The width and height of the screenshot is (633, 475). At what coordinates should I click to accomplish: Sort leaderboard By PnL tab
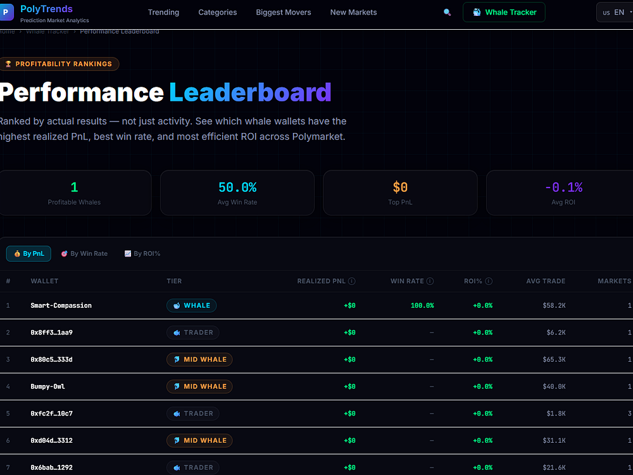(28, 254)
